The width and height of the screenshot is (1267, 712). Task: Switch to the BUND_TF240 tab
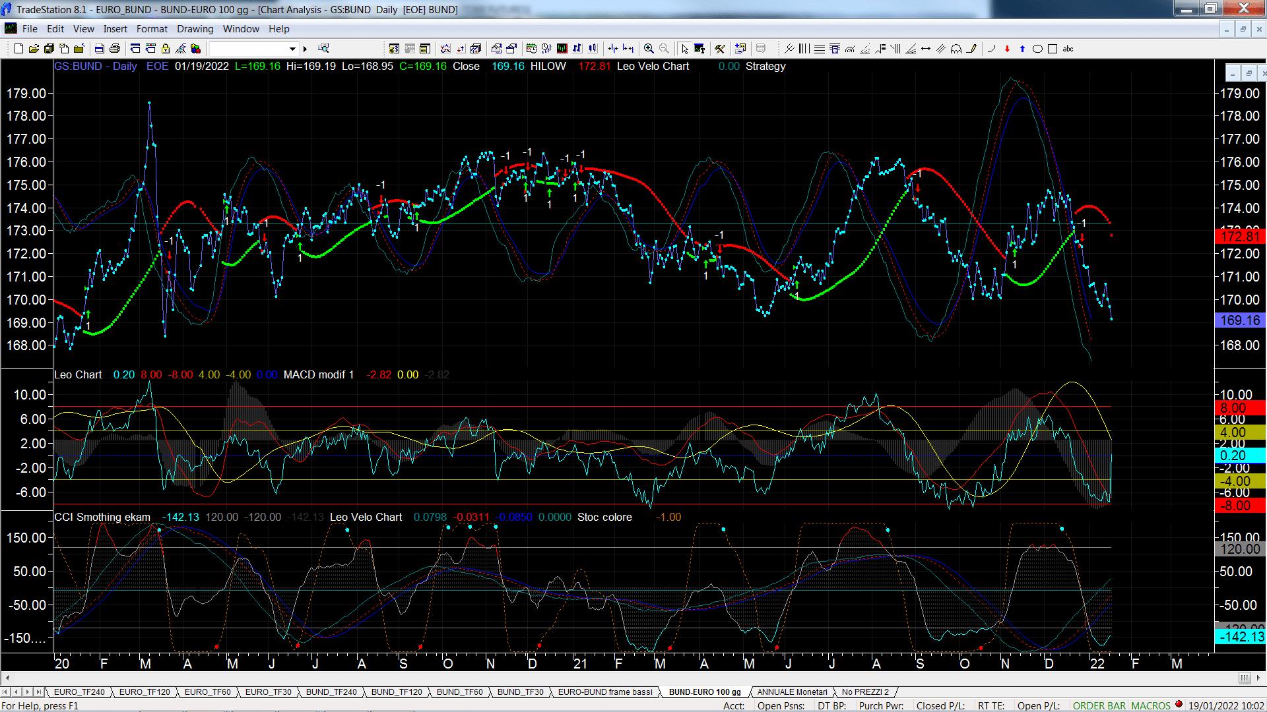tap(331, 692)
